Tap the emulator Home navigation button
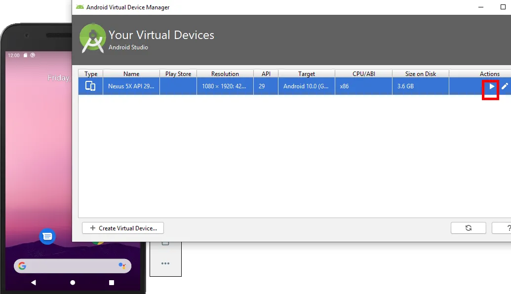This screenshot has width=511, height=294. (73, 283)
